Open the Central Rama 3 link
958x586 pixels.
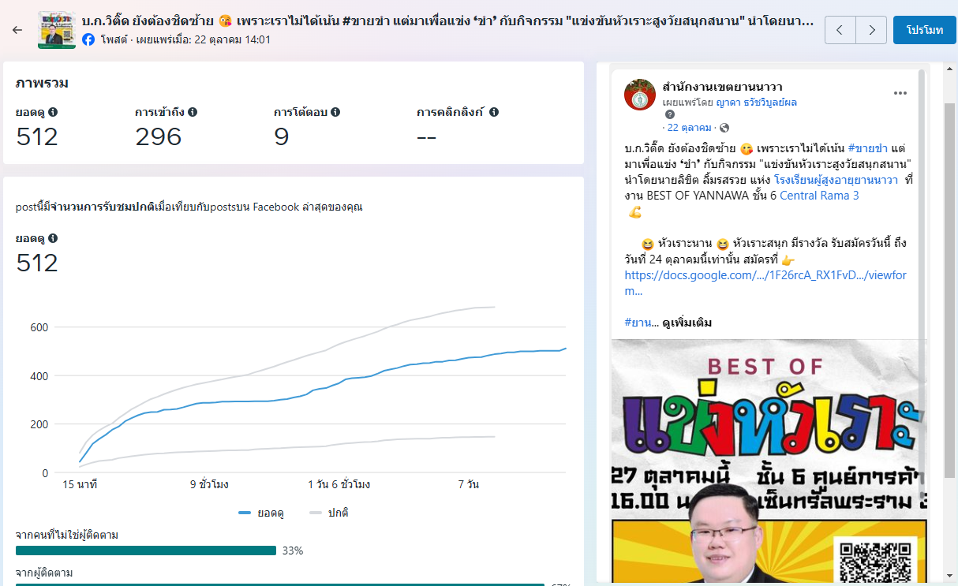pos(818,196)
